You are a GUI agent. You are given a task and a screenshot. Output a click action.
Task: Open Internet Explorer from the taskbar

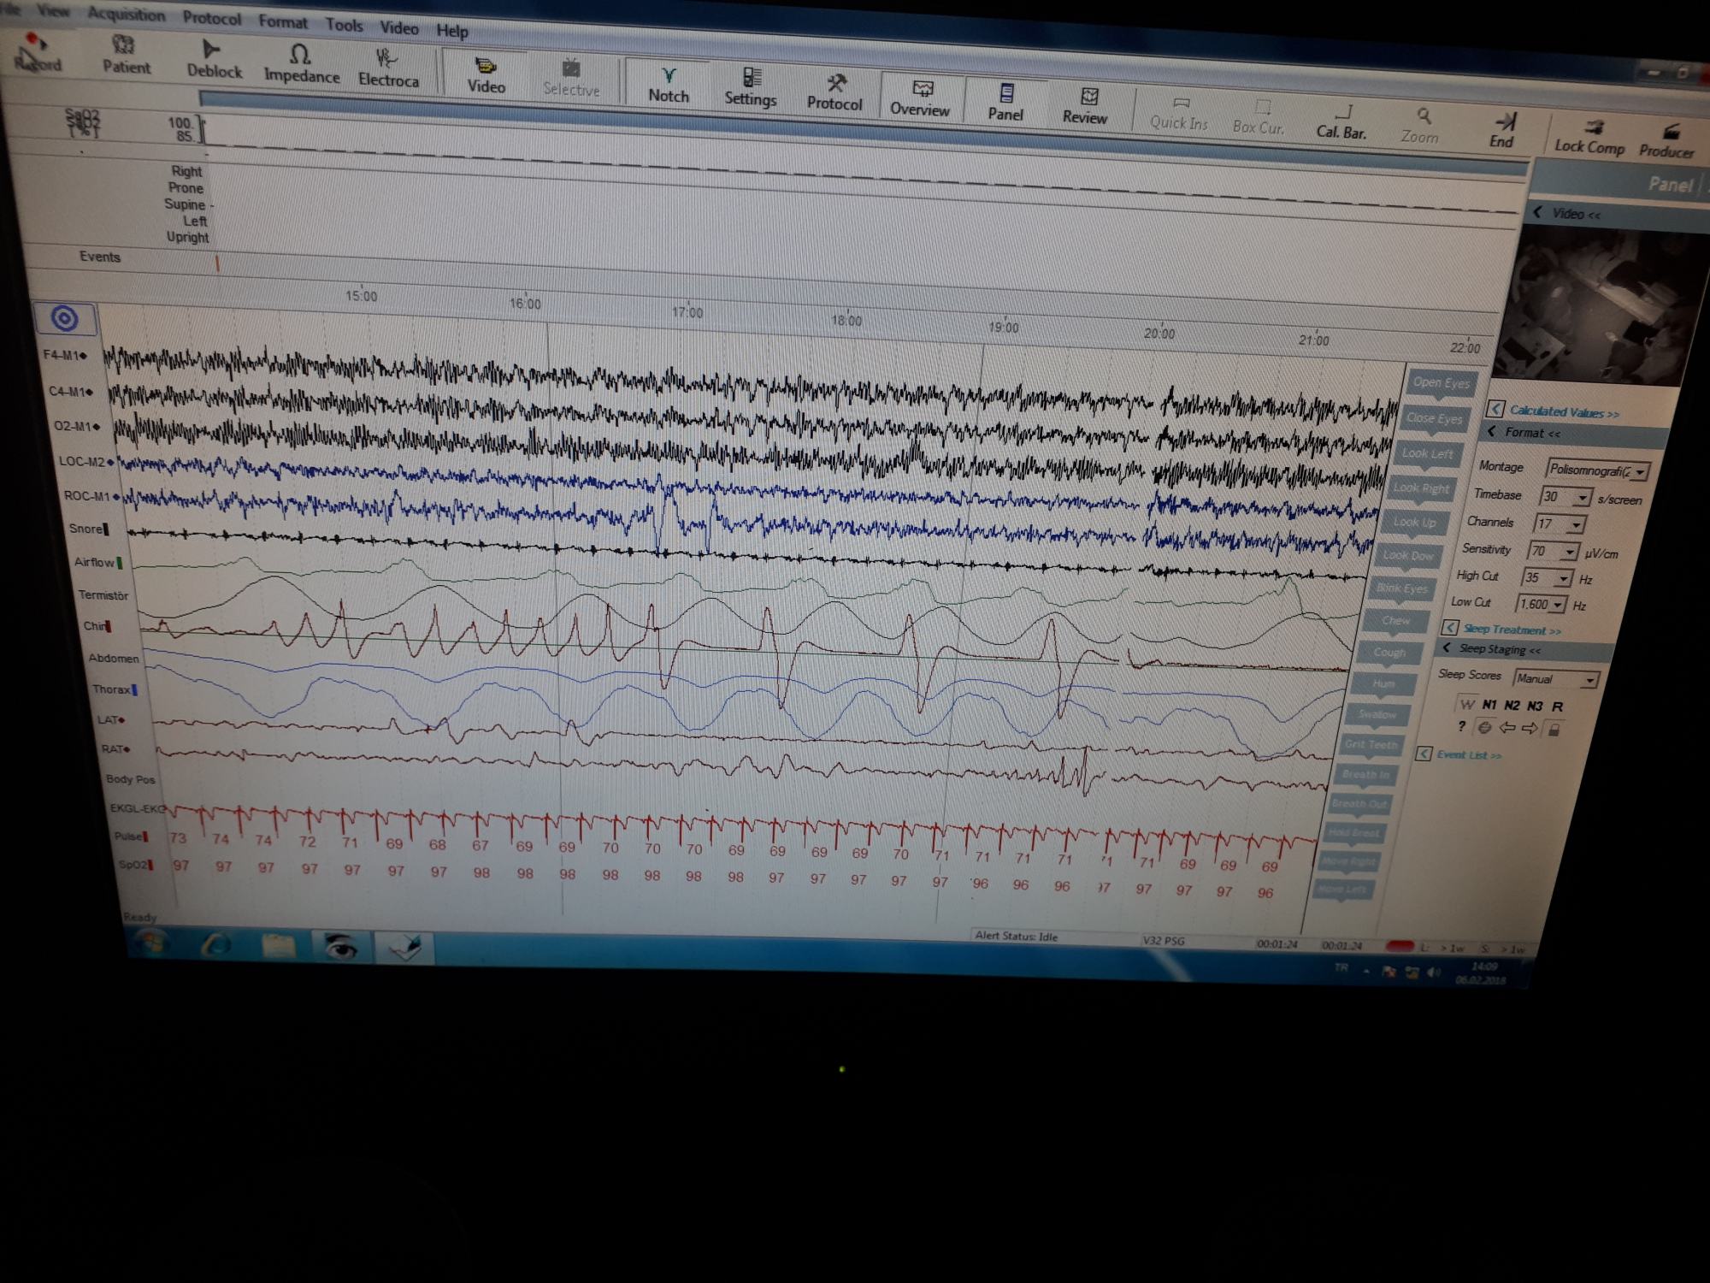click(215, 944)
